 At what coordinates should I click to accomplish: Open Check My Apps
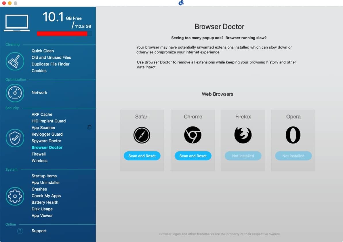[46, 196]
